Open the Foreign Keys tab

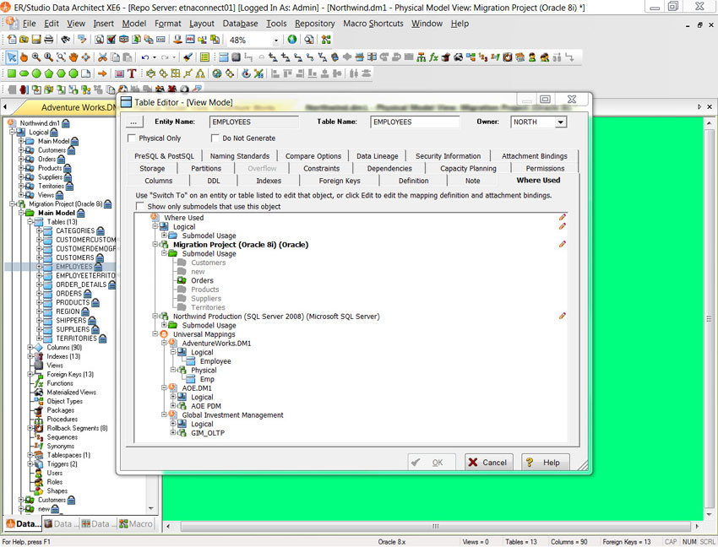coord(340,181)
